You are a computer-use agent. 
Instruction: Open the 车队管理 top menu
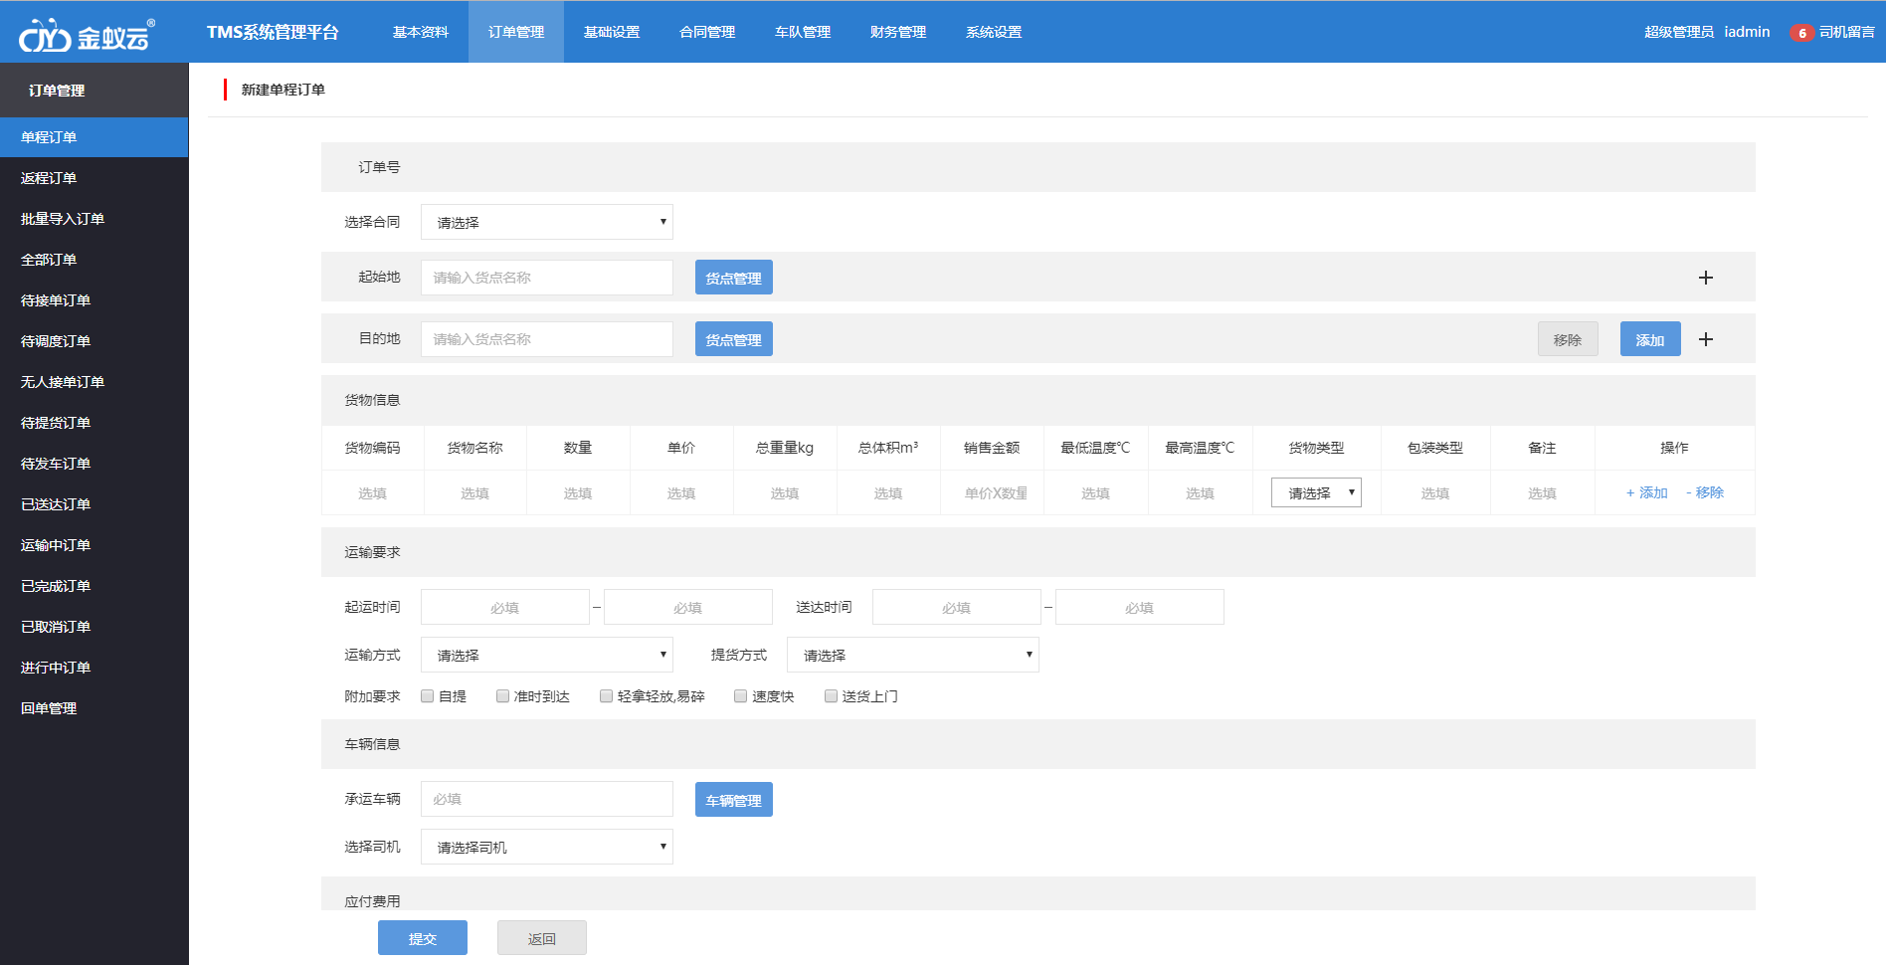pyautogui.click(x=803, y=32)
